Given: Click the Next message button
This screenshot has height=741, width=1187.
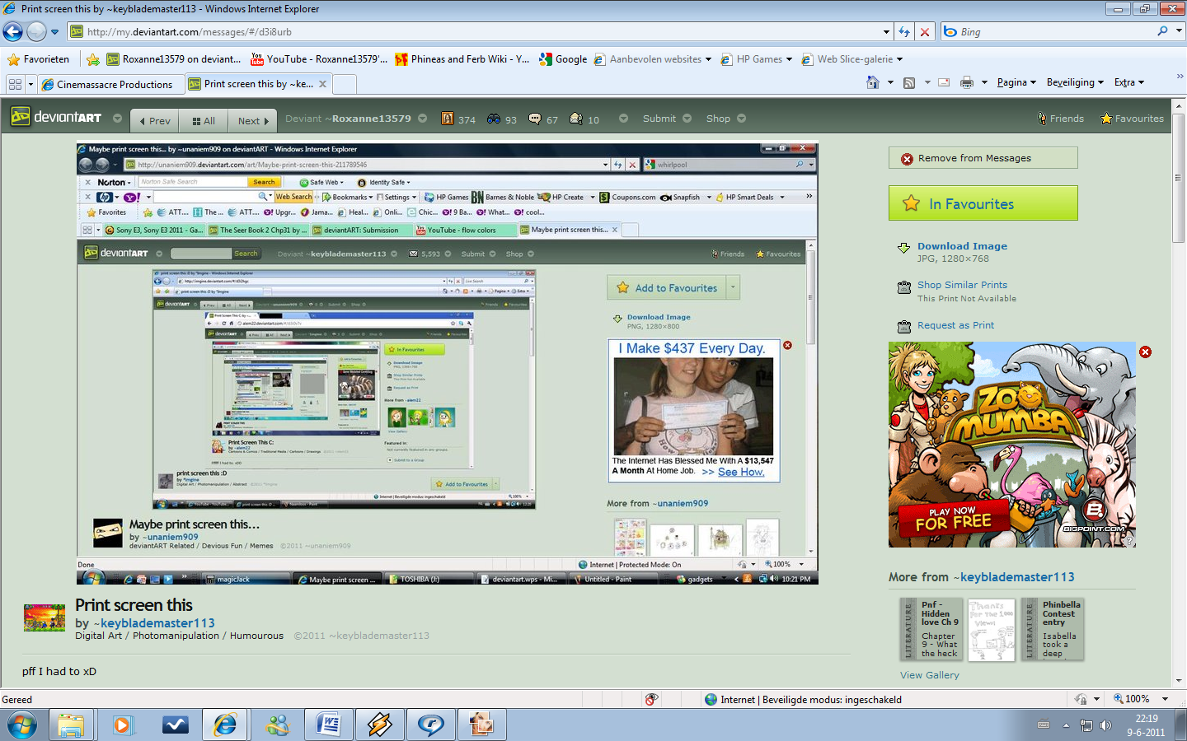Looking at the screenshot, I should pyautogui.click(x=252, y=120).
